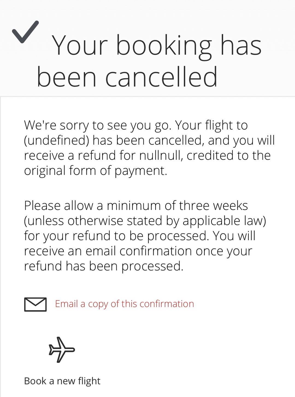Click the words 'three weeks'

tap(213, 206)
